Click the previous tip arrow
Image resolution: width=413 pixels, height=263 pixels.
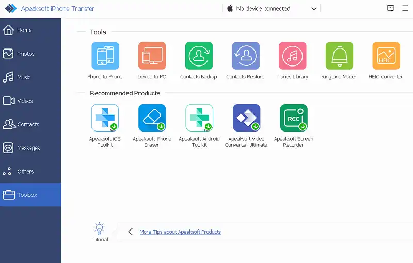point(131,232)
